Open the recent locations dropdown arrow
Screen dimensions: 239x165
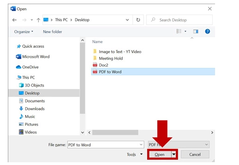[x=32, y=20]
